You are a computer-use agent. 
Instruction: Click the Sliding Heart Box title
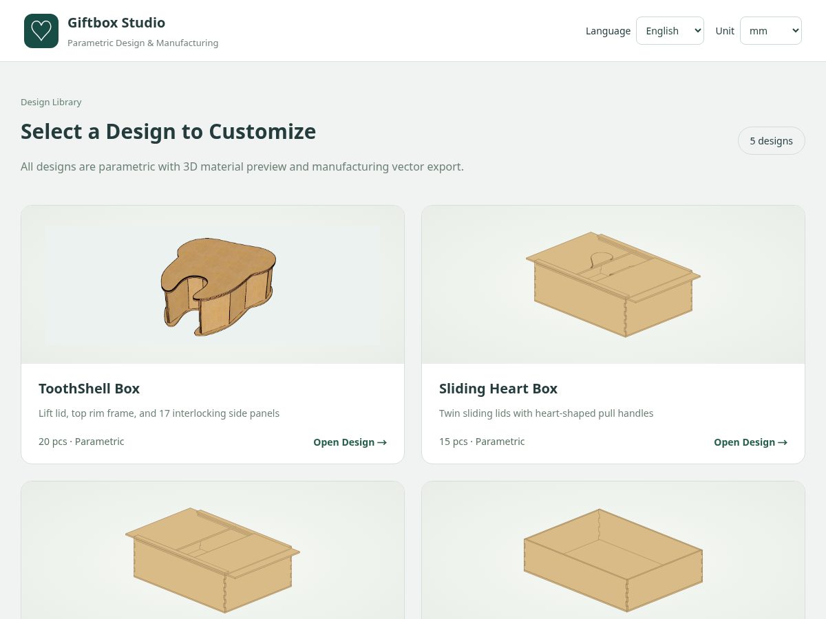(x=498, y=389)
